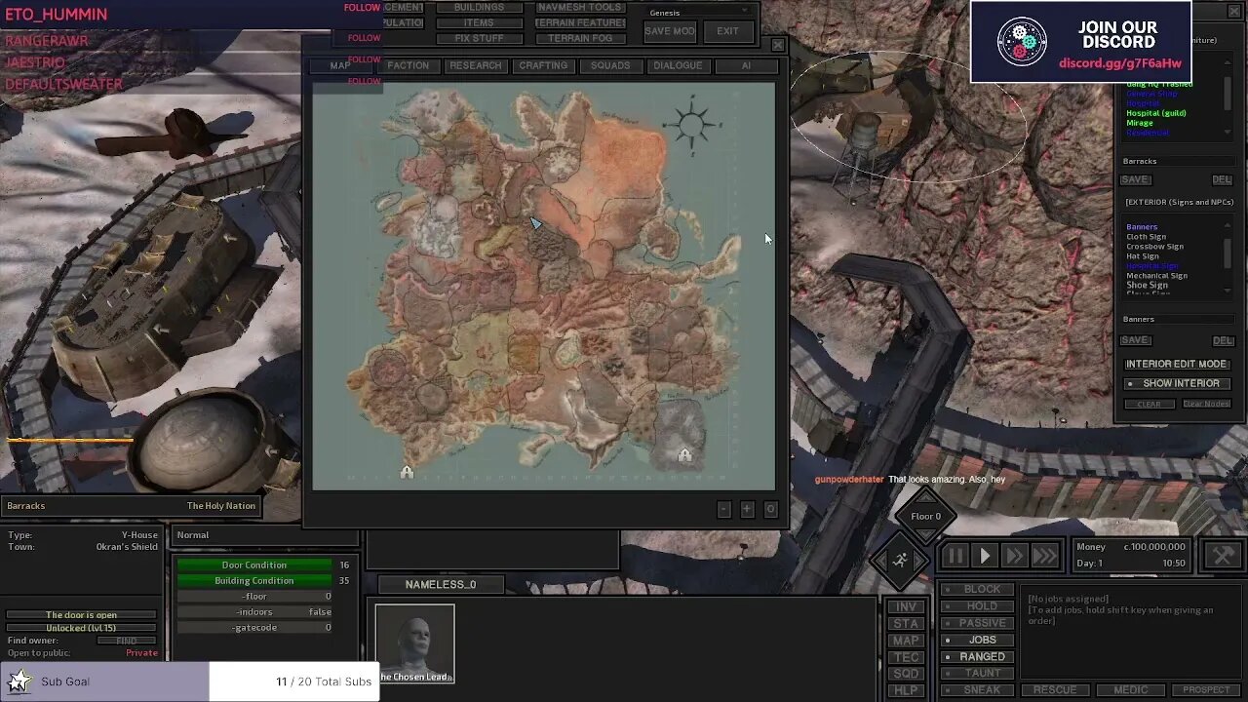Viewport: 1248px width, 702px height.
Task: Open TERRAIN FEATURES editor
Action: pos(580,22)
